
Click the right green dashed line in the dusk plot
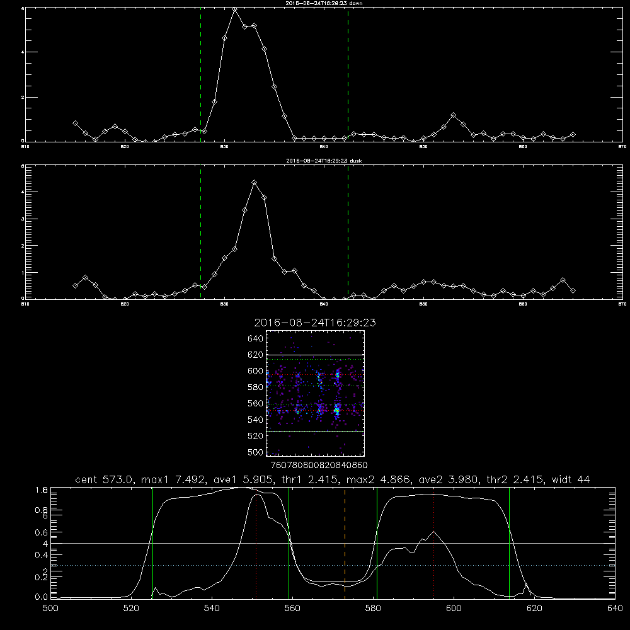(x=348, y=232)
